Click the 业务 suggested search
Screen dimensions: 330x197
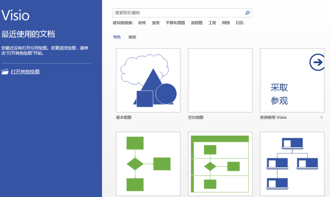point(156,23)
